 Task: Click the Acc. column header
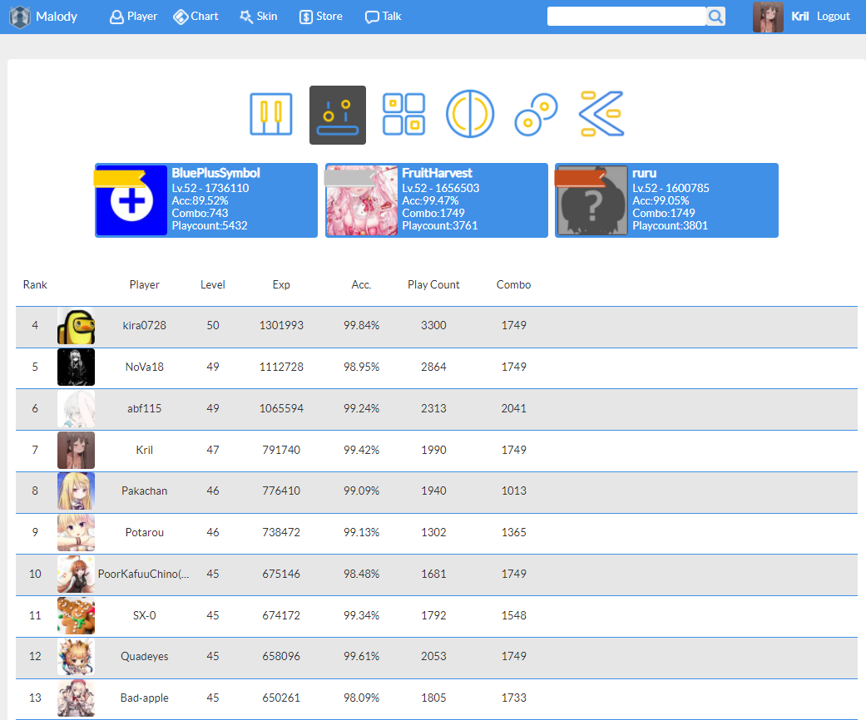tap(361, 284)
